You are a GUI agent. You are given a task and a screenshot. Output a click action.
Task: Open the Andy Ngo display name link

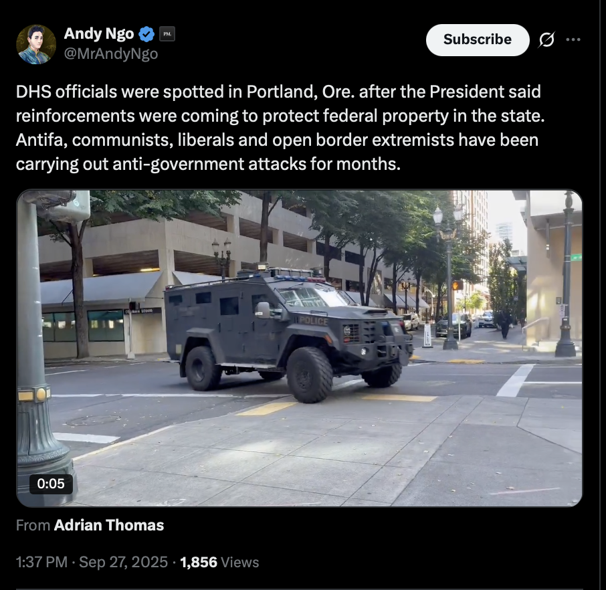[x=99, y=34]
